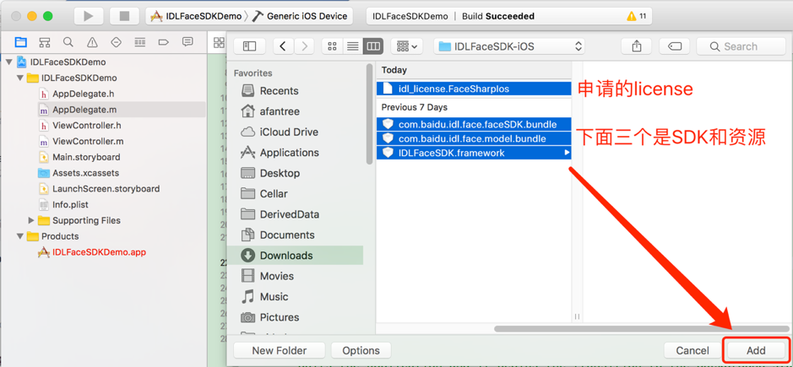Open the breakpoint navigator icon
The image size is (793, 367).
[x=163, y=42]
